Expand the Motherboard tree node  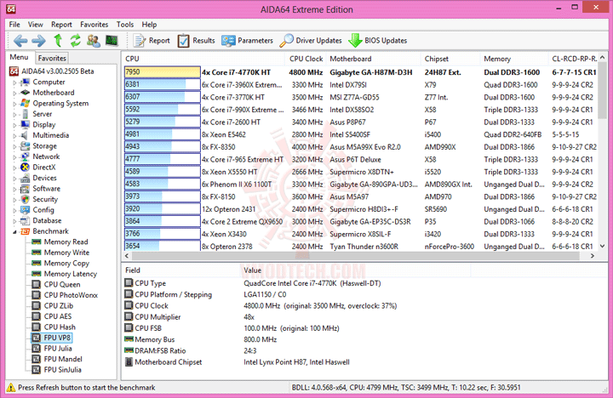[14, 93]
